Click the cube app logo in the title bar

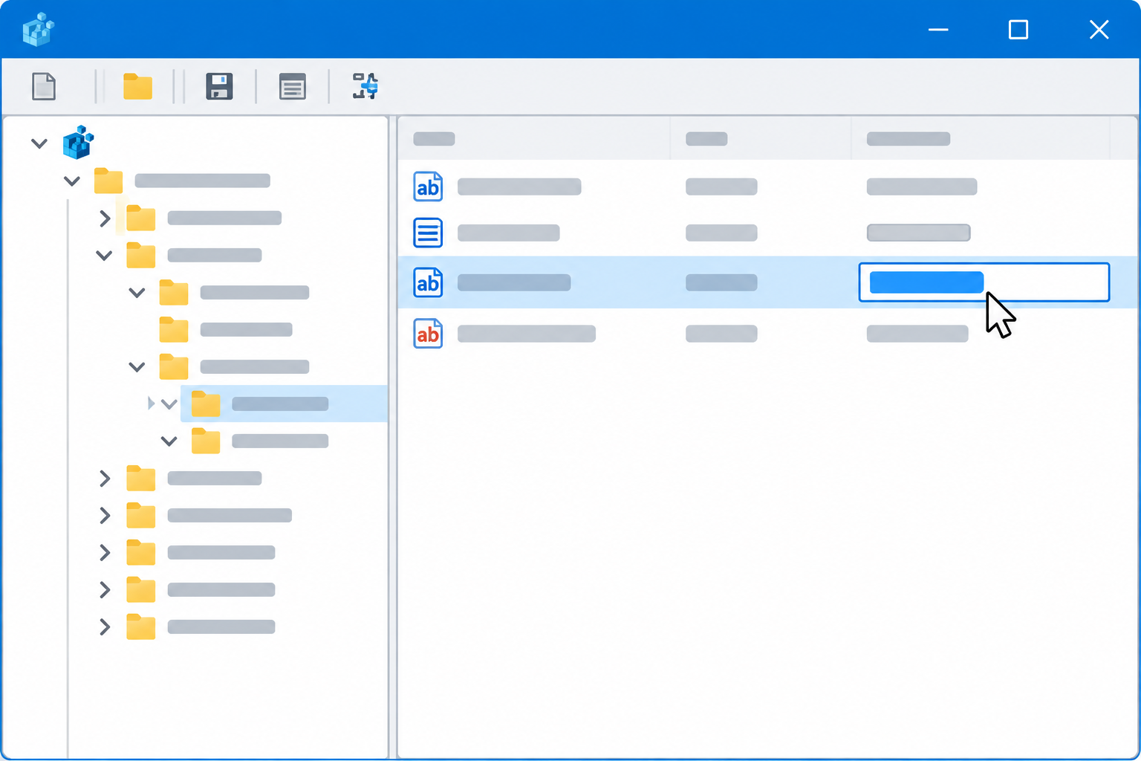coord(38,30)
